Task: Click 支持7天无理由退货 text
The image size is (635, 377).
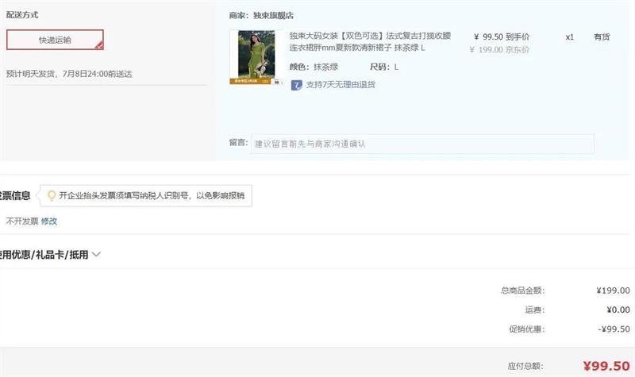Action: coord(341,85)
